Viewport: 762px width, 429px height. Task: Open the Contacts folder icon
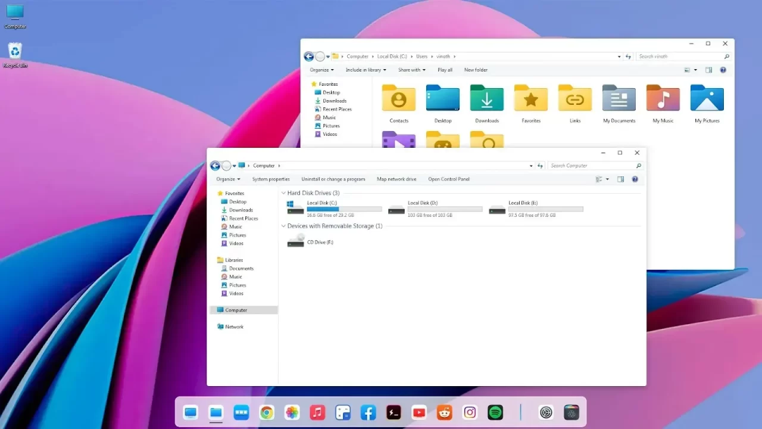coord(398,99)
